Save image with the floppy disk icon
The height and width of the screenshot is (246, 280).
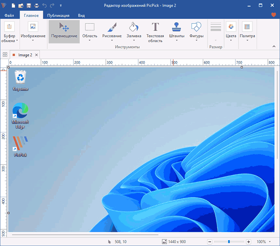point(28,5)
